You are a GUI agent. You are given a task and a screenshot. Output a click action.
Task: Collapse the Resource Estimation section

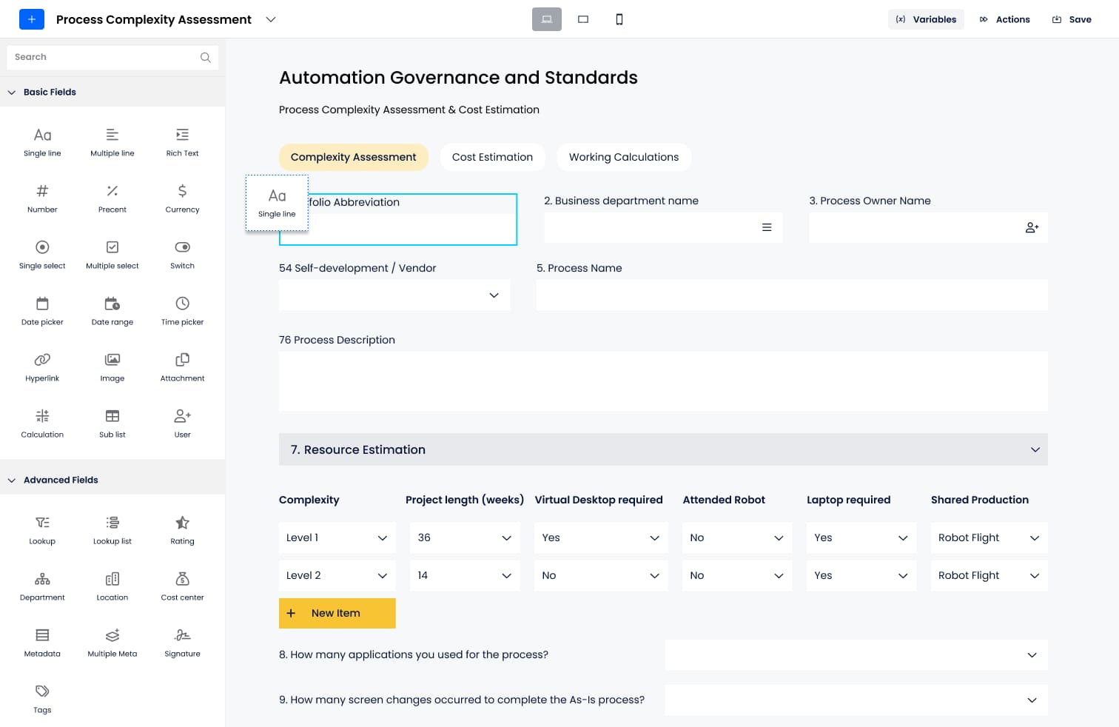click(x=1035, y=449)
